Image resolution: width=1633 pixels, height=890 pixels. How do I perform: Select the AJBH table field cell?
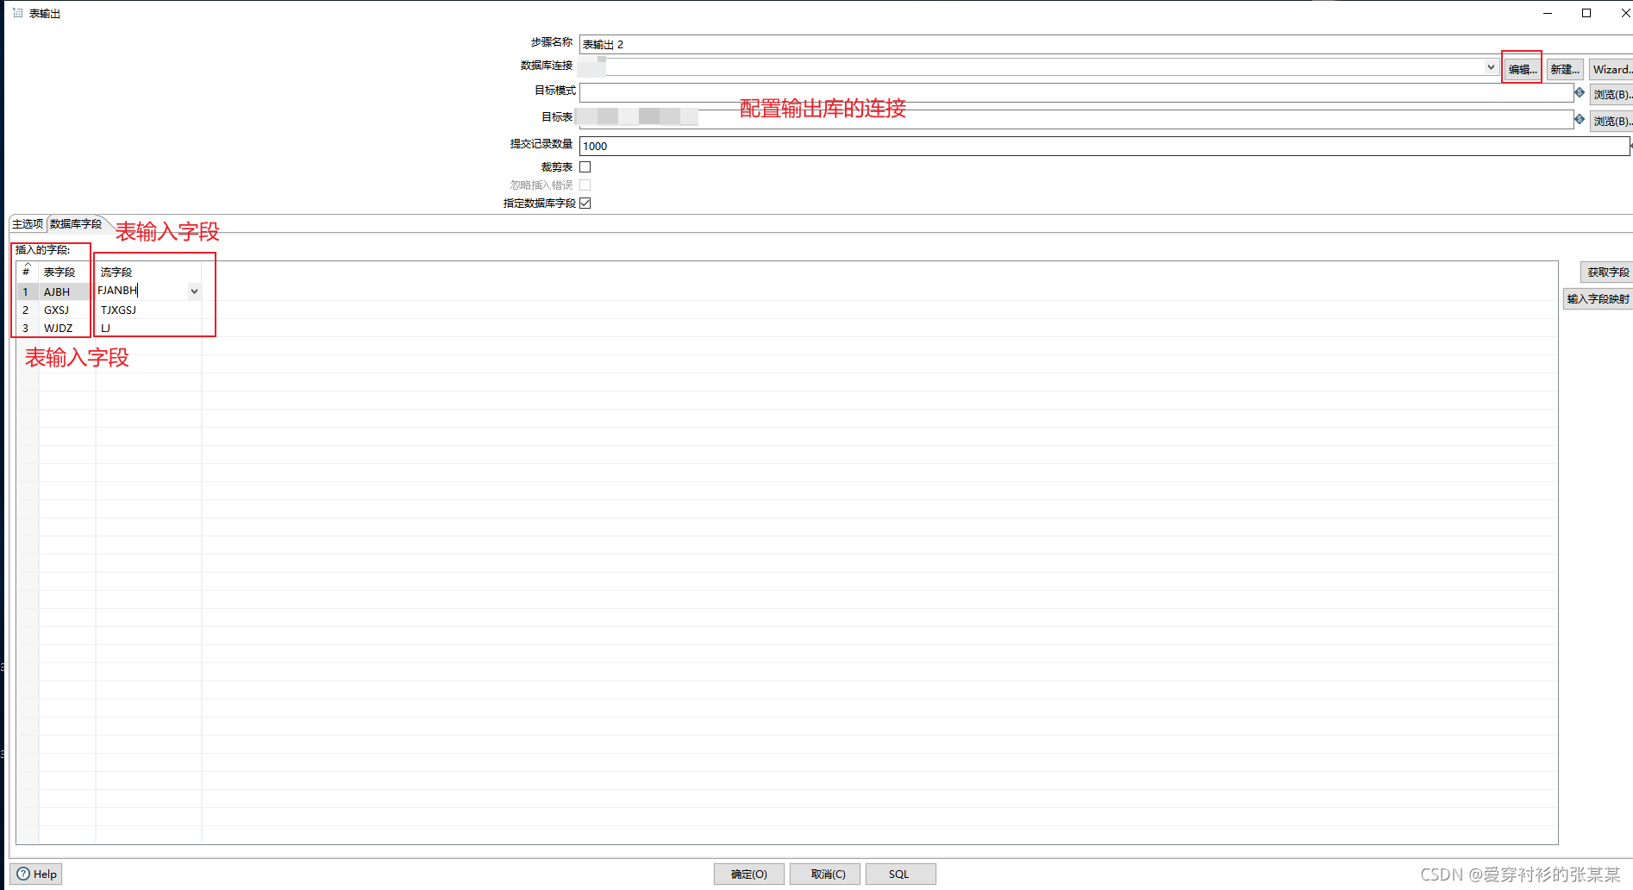(66, 291)
